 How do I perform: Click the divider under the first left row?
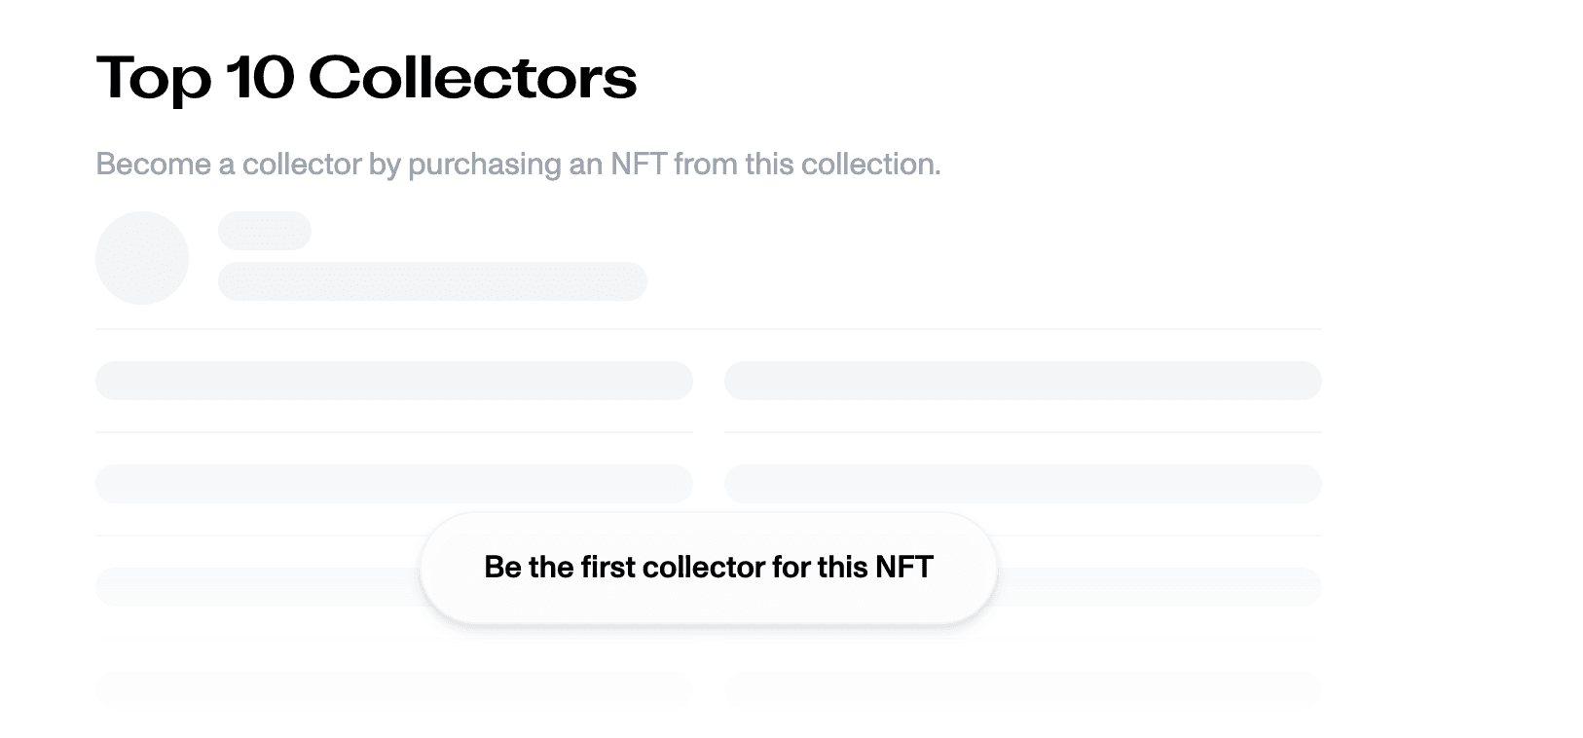tap(394, 432)
